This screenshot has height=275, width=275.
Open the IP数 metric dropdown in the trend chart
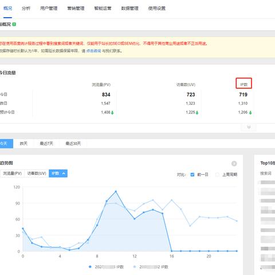pos(58,174)
